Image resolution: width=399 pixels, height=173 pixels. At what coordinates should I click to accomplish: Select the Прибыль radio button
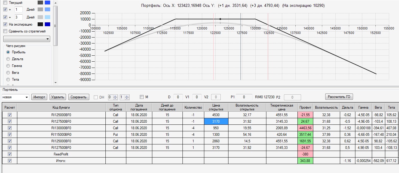coord(8,52)
